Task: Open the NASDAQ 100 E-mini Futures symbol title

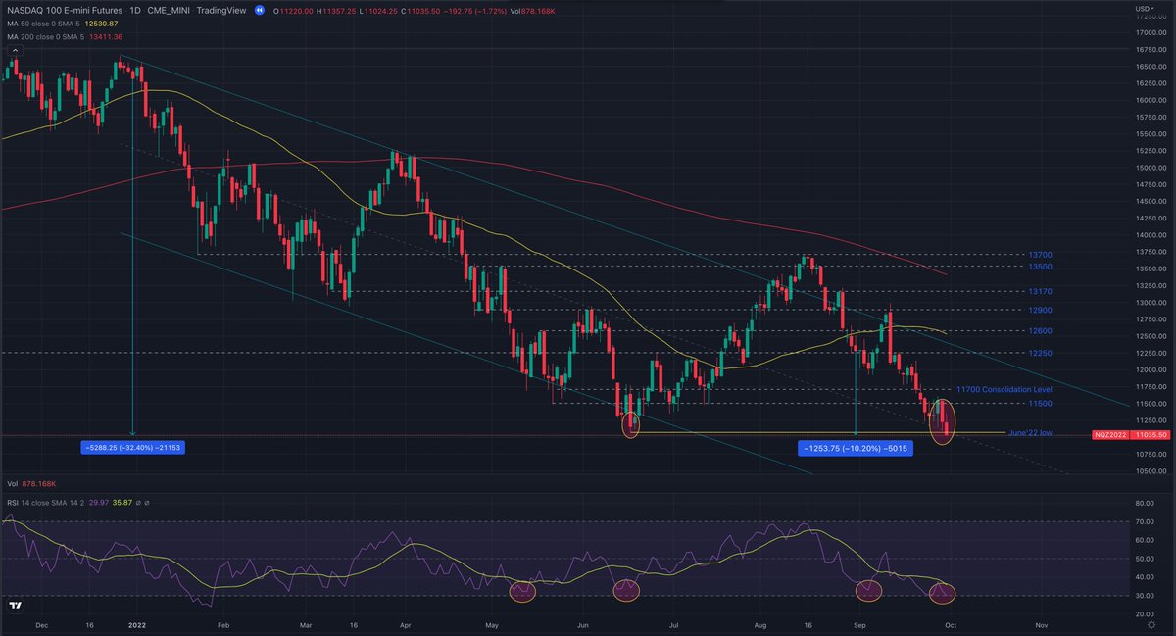Action: (66, 10)
